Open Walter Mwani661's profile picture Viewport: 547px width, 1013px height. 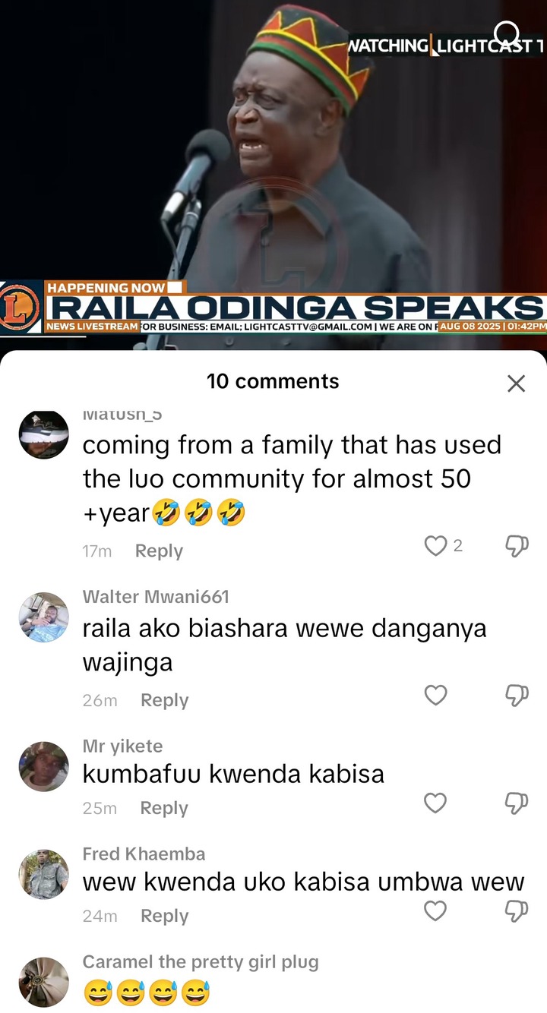[x=43, y=617]
